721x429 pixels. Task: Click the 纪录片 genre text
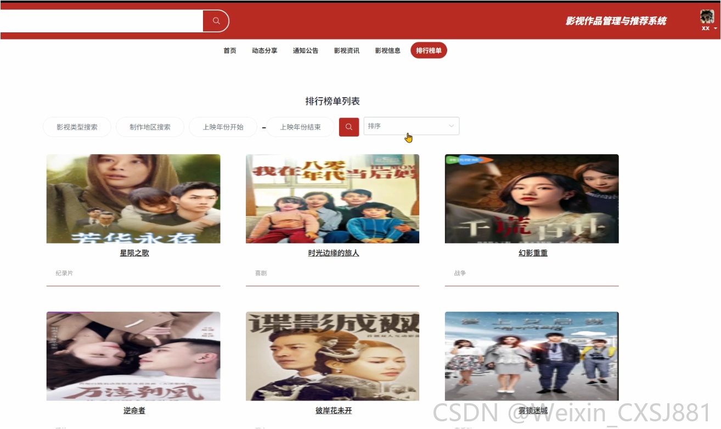(64, 273)
